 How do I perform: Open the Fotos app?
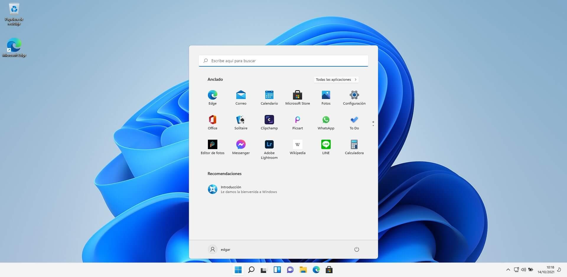(326, 98)
